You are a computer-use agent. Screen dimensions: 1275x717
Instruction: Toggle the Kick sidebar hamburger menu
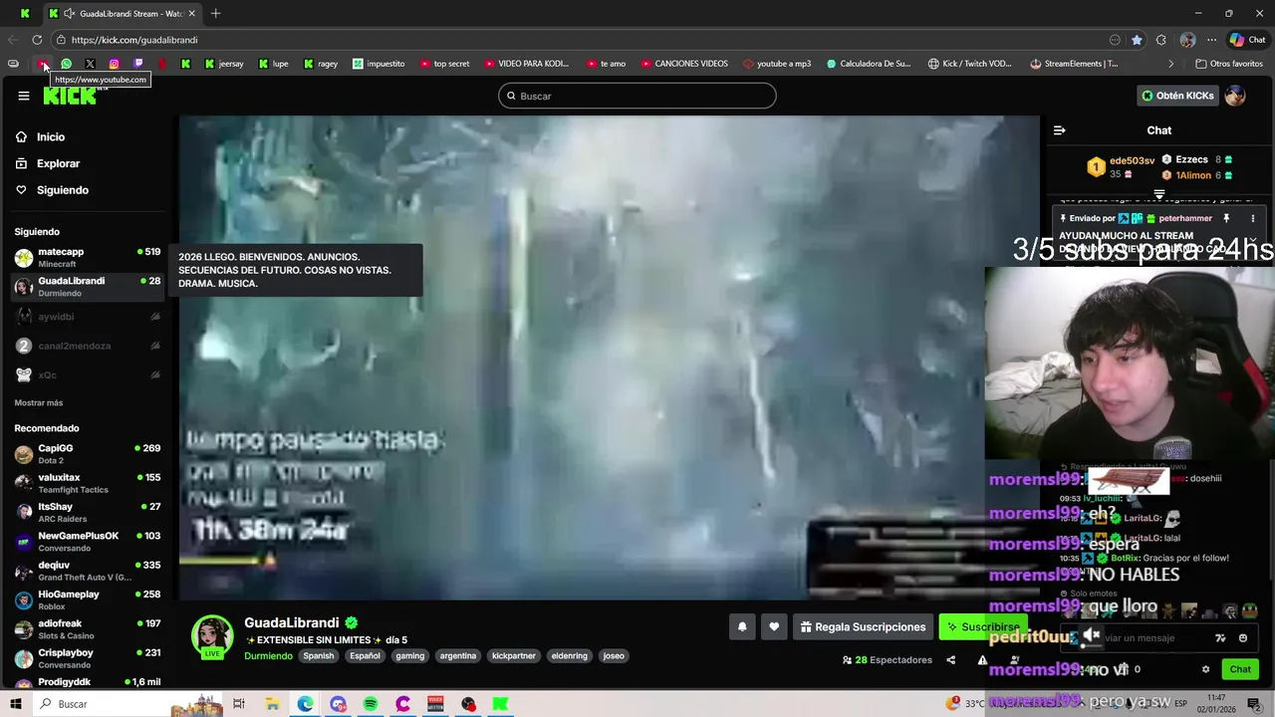pos(24,96)
